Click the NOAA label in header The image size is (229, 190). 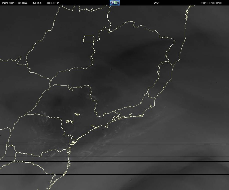[37, 3]
